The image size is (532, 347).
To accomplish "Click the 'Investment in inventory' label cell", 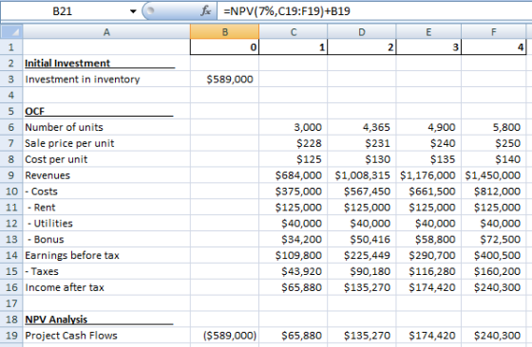I will coord(106,80).
